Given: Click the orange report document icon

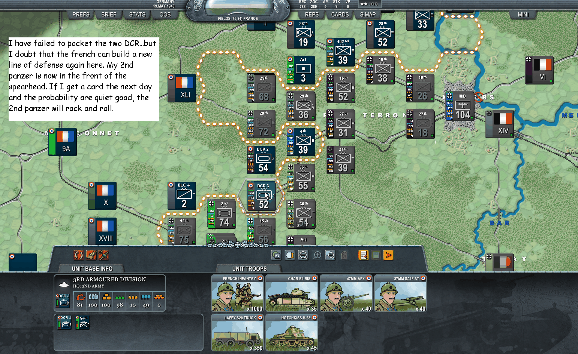Looking at the screenshot, I should tap(363, 255).
